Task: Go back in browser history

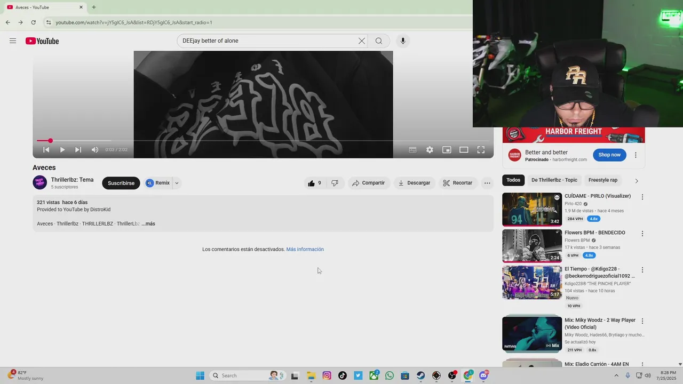Action: coord(7,22)
